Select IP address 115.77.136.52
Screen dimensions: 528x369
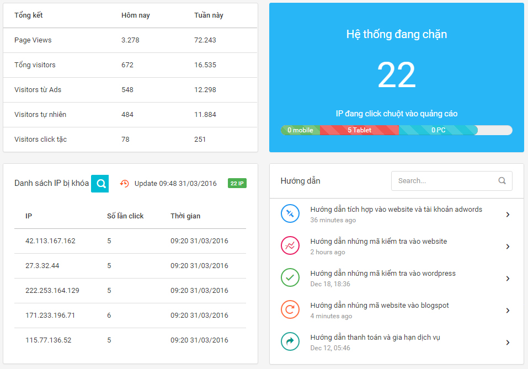[48, 340]
